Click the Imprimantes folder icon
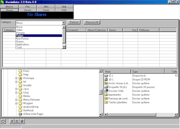 [106, 95]
